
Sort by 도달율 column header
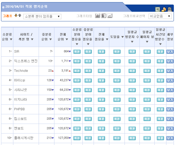click(117, 37)
